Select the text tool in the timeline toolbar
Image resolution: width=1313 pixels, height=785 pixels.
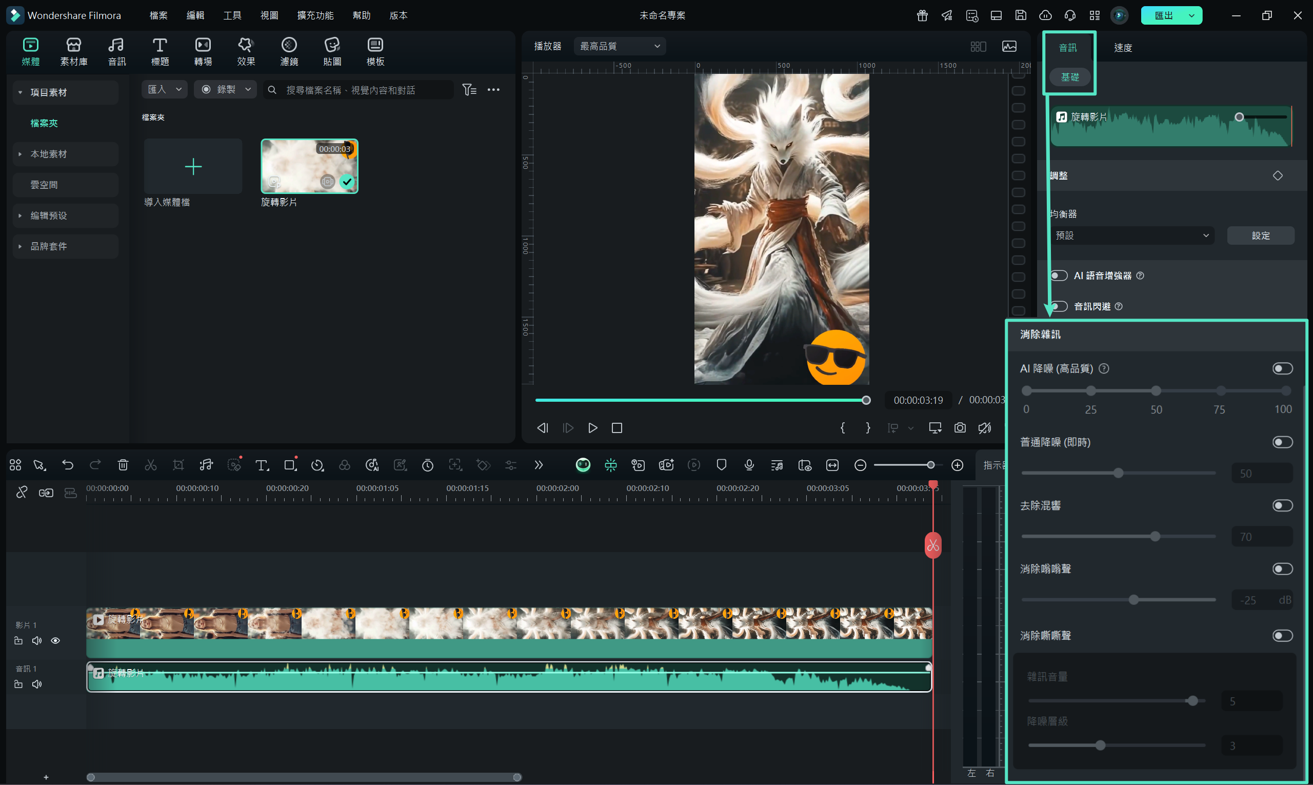click(x=261, y=465)
